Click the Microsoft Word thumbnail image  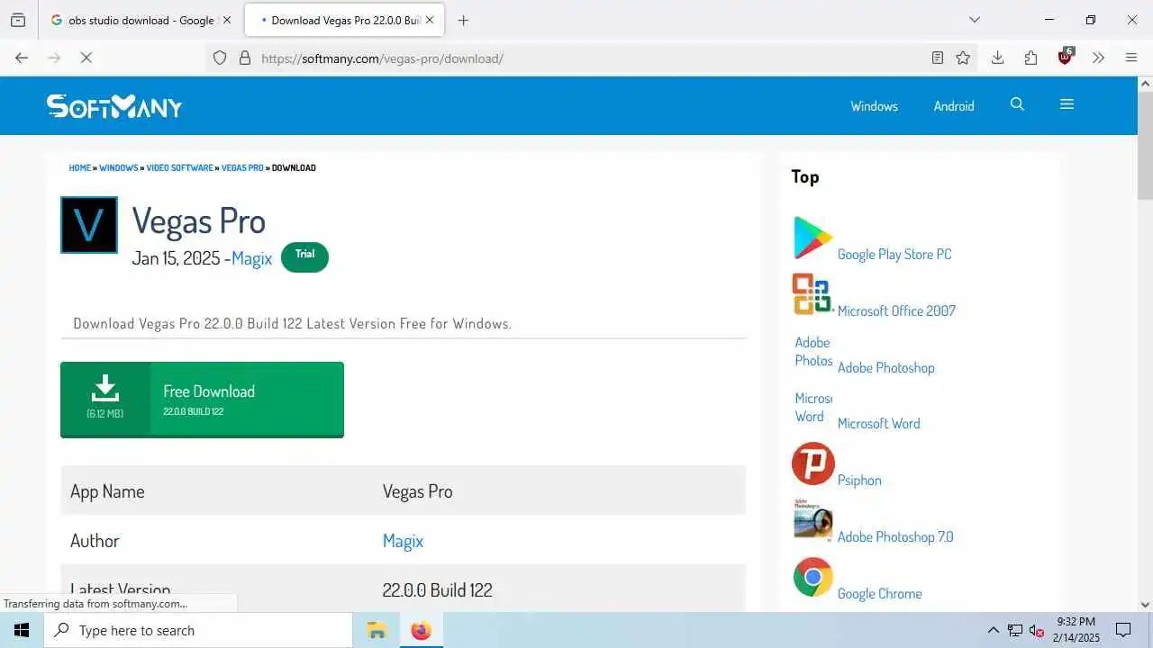(813, 407)
